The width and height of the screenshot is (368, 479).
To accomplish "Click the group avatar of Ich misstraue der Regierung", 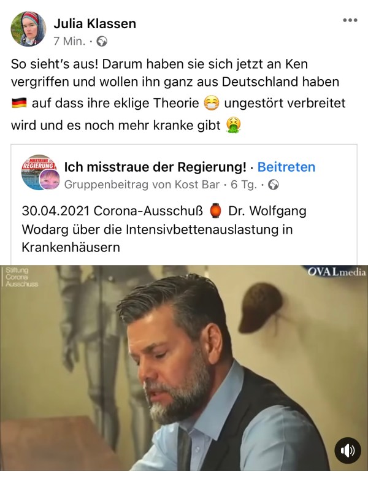I will click(40, 172).
